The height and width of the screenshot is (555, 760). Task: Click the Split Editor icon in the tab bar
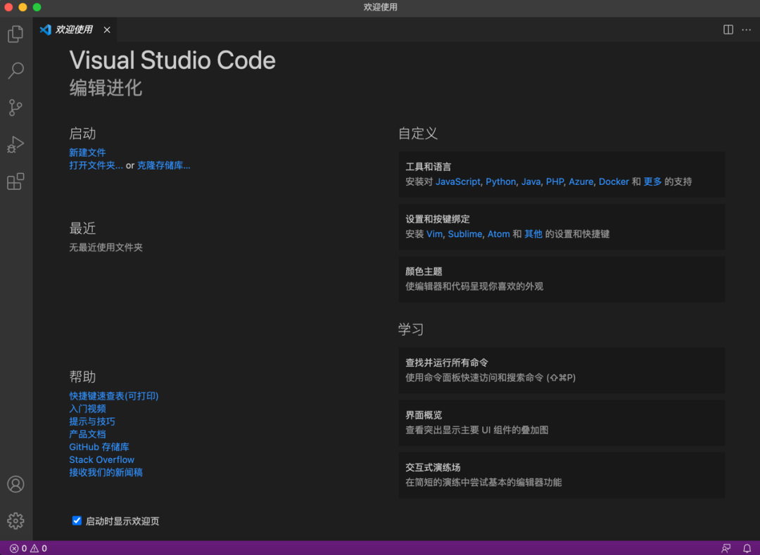tap(728, 30)
